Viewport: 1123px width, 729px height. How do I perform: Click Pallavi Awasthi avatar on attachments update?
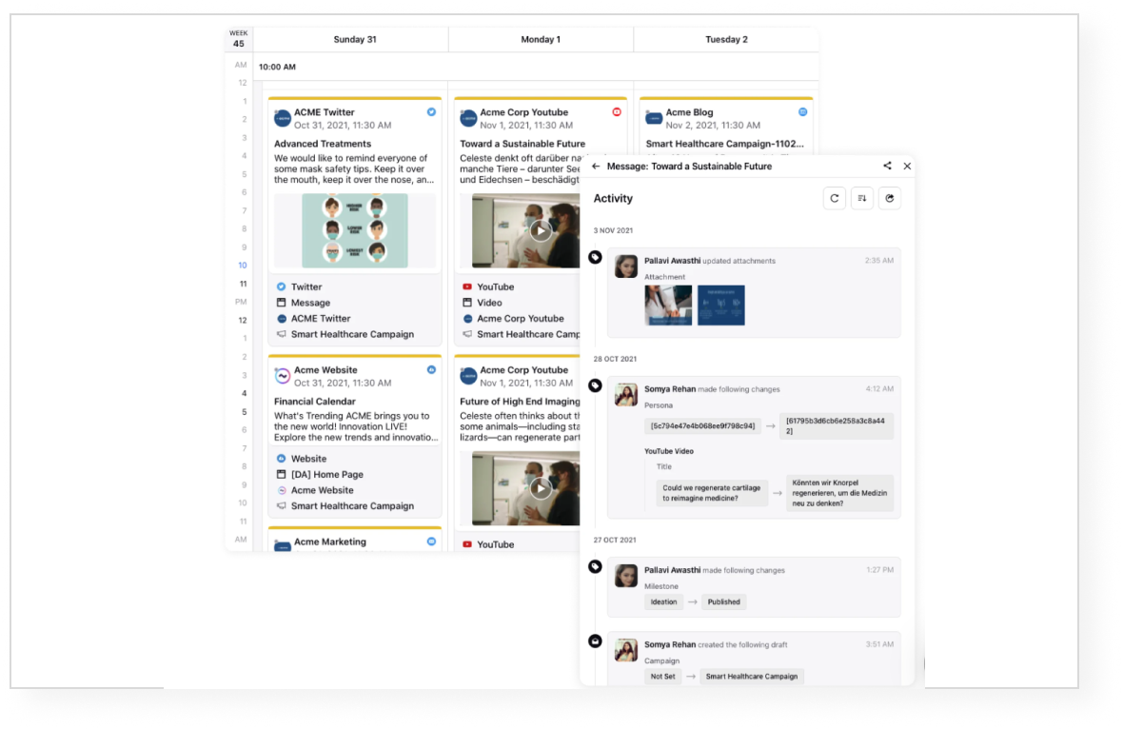626,266
